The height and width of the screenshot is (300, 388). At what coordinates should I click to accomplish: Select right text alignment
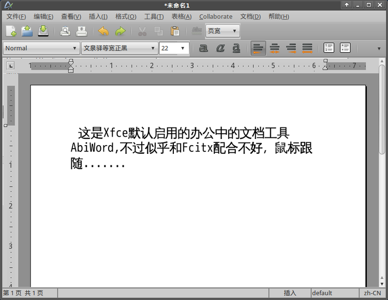(291, 48)
